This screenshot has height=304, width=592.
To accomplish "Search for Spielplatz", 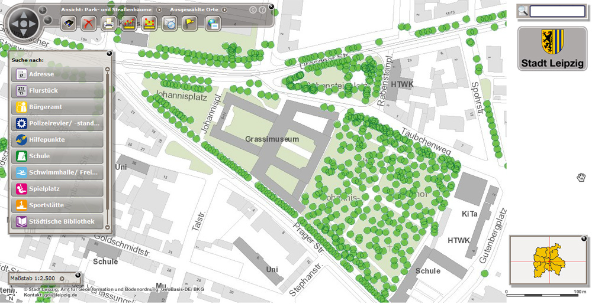I will point(57,189).
